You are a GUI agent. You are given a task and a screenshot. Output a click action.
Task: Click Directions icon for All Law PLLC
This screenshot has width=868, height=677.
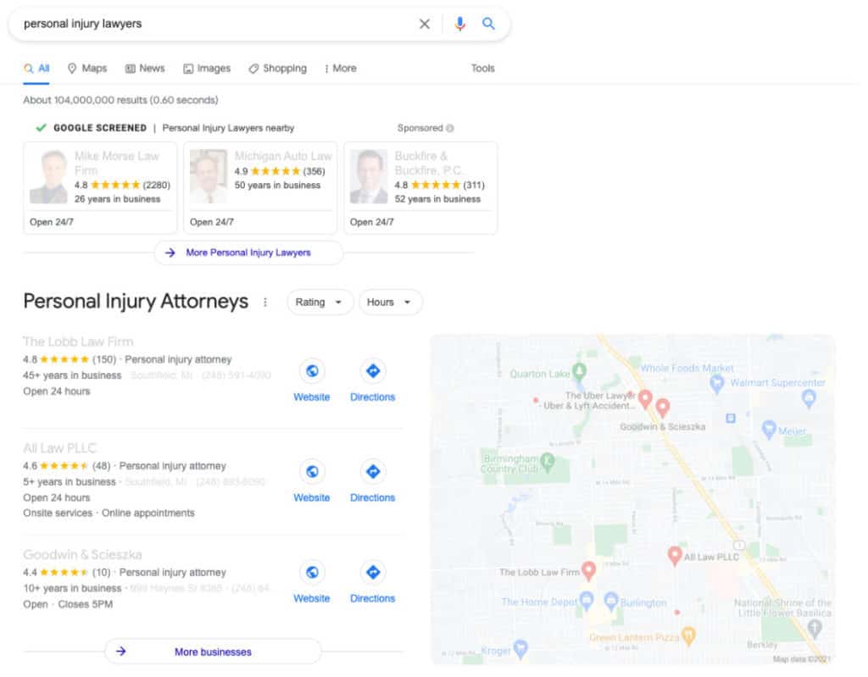click(373, 472)
